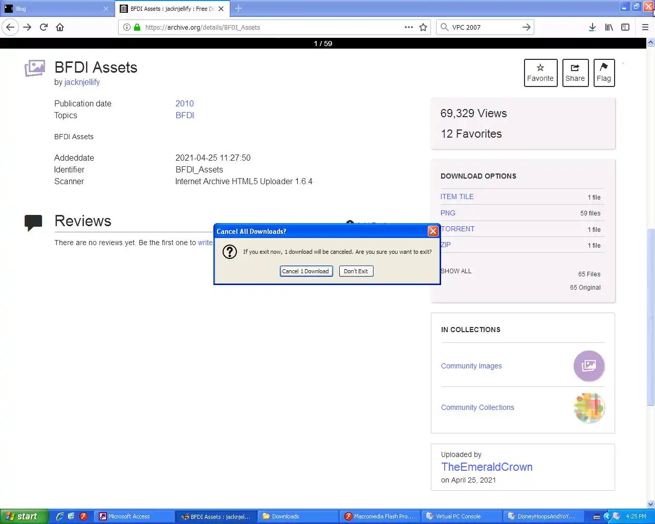Click the search magnifier icon
The width and height of the screenshot is (655, 524).
[444, 27]
